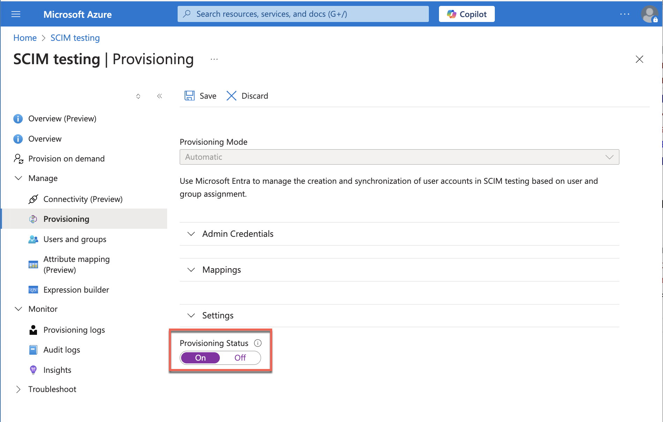Expand the Troubleshoot menu group
This screenshot has height=422, width=663.
coord(52,389)
